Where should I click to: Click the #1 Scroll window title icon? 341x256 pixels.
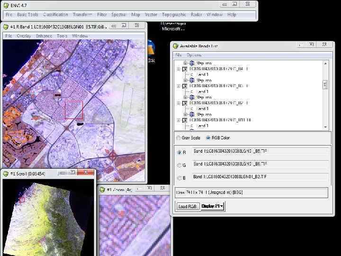point(6,174)
